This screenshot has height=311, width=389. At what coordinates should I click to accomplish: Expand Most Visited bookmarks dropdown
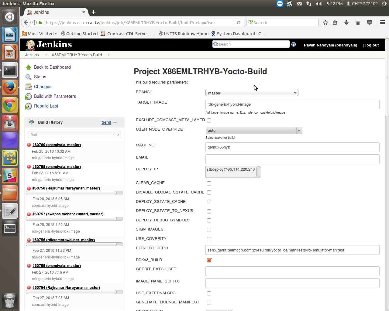click(40, 34)
